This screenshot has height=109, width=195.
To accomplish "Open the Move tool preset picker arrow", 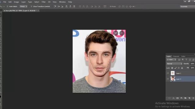I will (x=4, y=6).
